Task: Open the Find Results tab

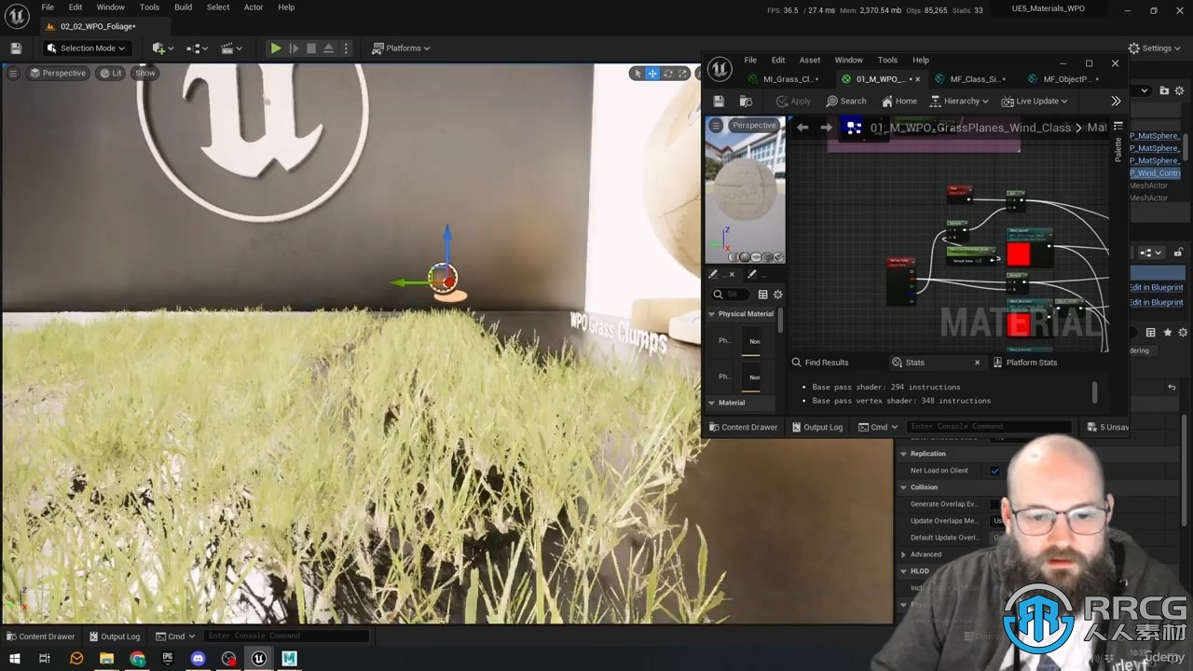Action: (820, 363)
